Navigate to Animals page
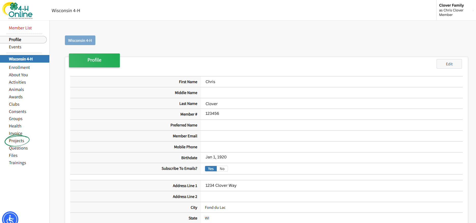 click(16, 89)
